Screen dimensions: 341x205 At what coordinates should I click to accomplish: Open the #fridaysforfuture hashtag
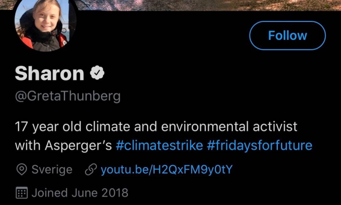point(259,146)
